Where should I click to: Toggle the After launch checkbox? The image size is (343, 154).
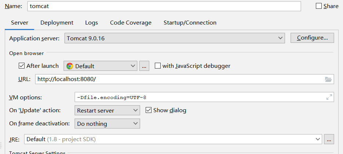[22, 66]
